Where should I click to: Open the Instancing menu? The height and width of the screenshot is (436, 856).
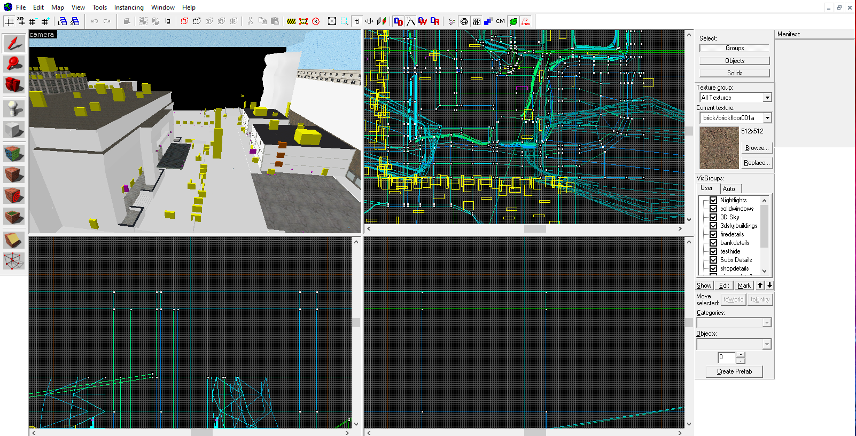click(129, 7)
